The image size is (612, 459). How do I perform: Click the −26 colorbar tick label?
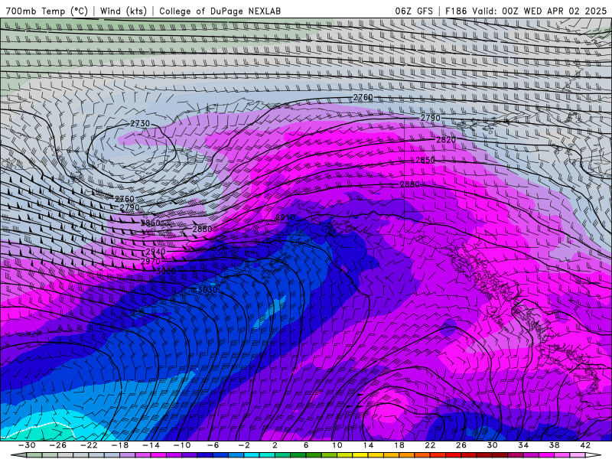tap(57, 445)
